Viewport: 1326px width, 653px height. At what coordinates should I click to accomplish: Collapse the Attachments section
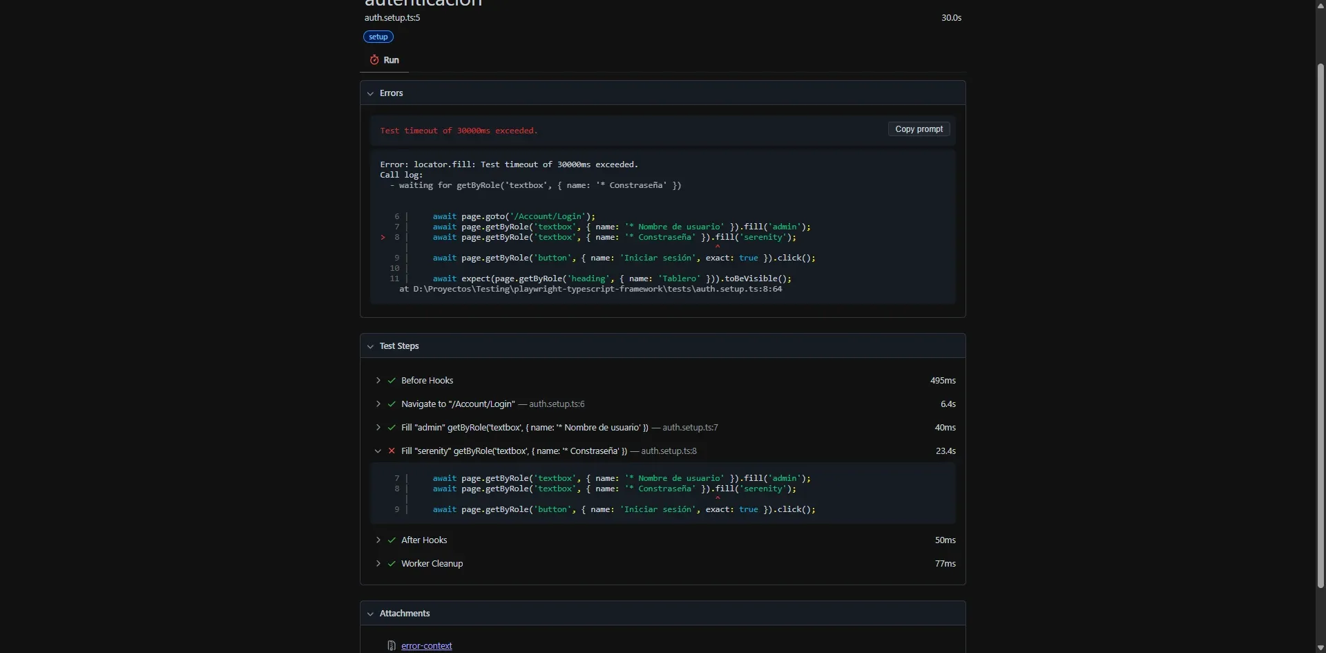(x=371, y=614)
